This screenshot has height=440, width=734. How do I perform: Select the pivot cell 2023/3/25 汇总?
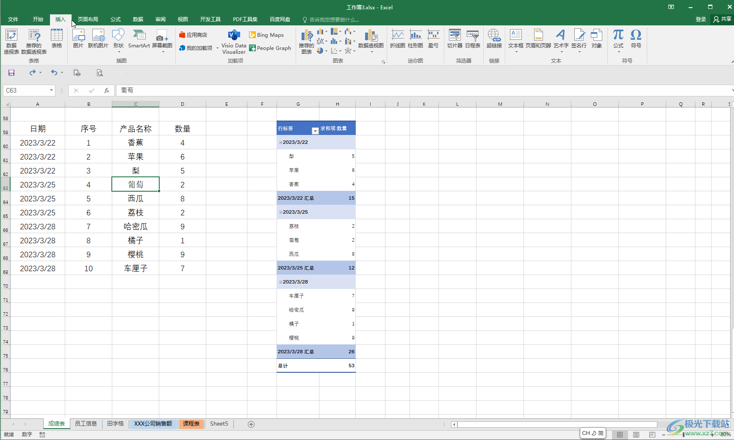point(298,268)
